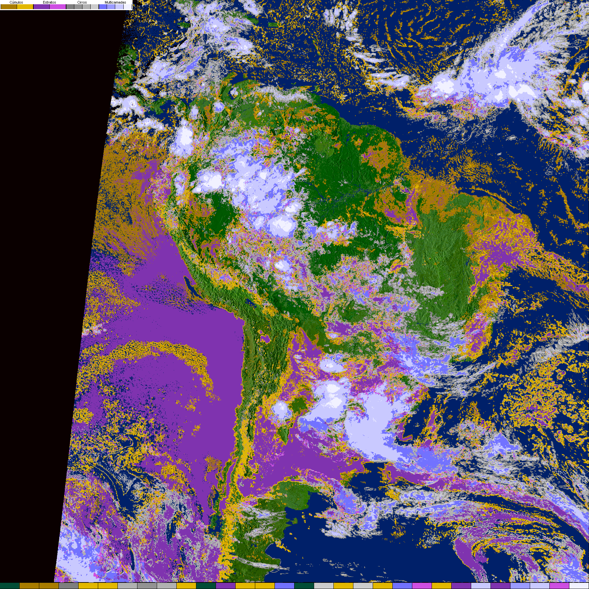
Task: Select the lightest gray Cirros legend swatch
Action: [95, 7]
